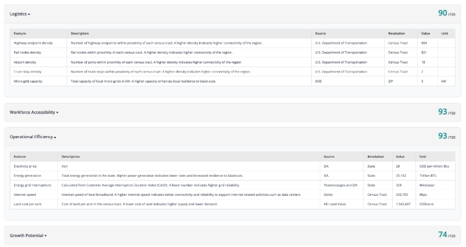466x247 pixels.
Task: Click the Workforce Accessibility score of 93/100
Action: click(446, 111)
